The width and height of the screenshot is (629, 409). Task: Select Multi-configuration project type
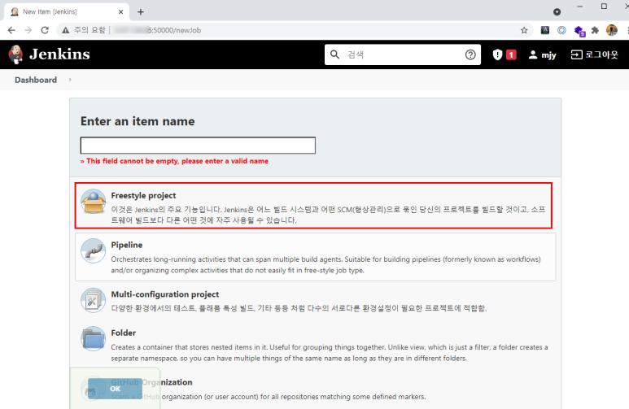pos(315,301)
